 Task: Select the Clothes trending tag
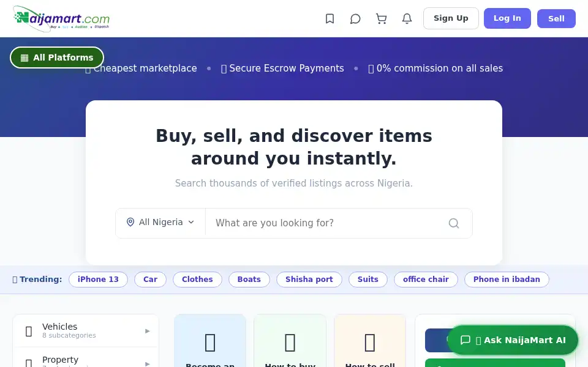tap(197, 280)
